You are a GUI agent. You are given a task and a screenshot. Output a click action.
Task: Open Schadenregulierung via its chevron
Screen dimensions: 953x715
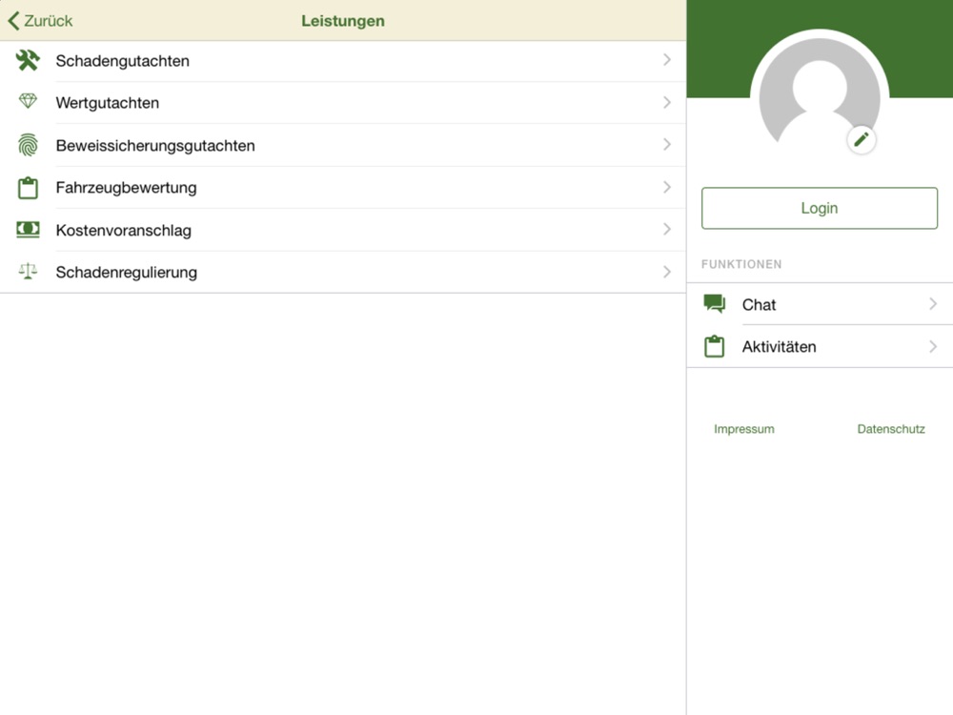[x=667, y=271]
